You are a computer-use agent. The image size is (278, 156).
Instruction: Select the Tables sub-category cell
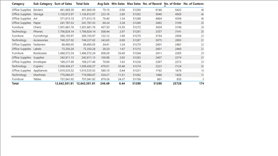pyautogui.click(x=37, y=79)
